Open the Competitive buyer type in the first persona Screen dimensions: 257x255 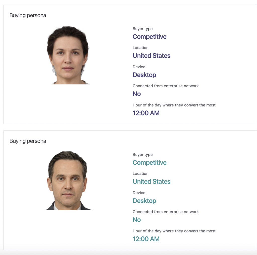(149, 37)
